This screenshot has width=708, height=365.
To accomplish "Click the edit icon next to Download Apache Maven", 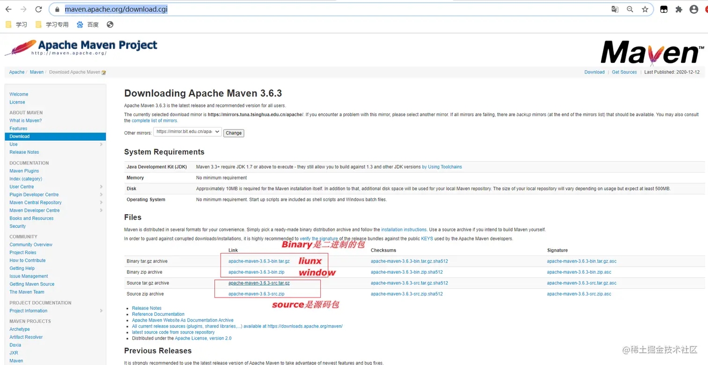I will [103, 73].
